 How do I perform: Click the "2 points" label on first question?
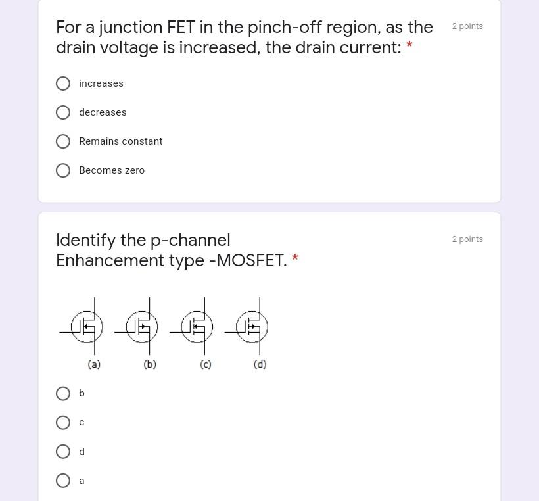pos(467,26)
